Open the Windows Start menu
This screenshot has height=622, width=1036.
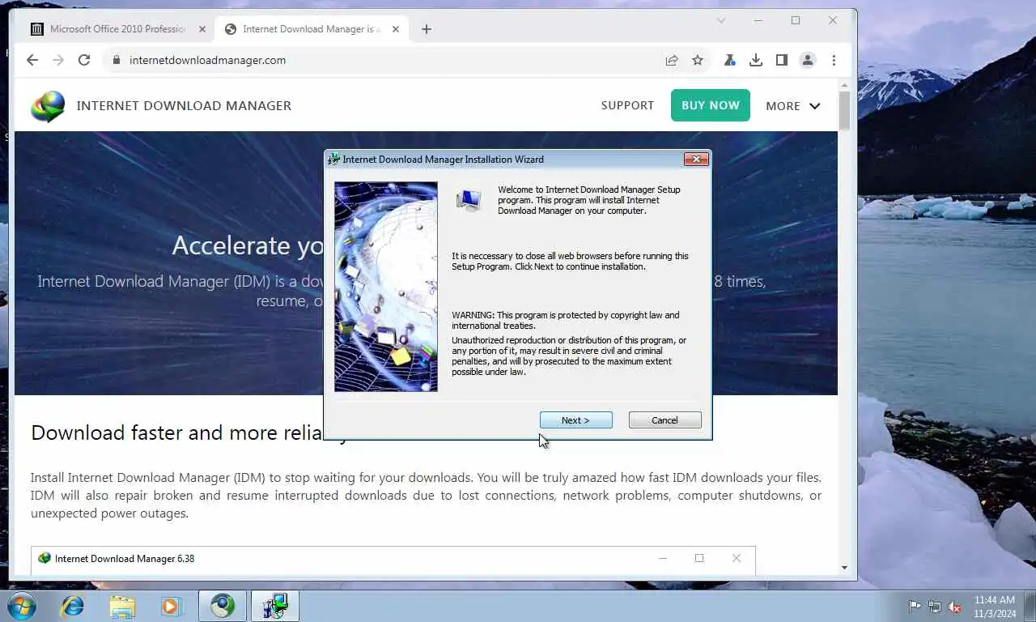point(21,606)
